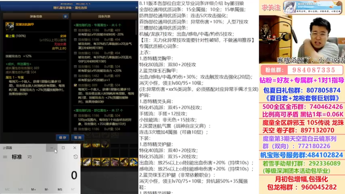This screenshot has height=194, width=345.
Task: Maximize the 计算器 window
Action: tap(63, 148)
